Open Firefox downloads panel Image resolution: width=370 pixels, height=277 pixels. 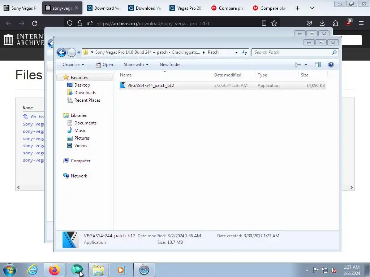point(322,23)
